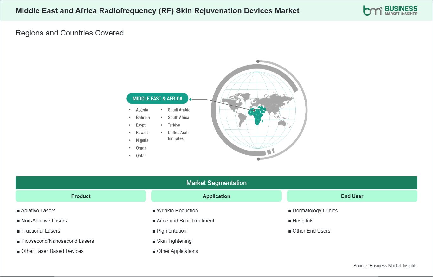Click the 'Saudi Arabia' country entry
Screen dimensions: 433x277
179,110
